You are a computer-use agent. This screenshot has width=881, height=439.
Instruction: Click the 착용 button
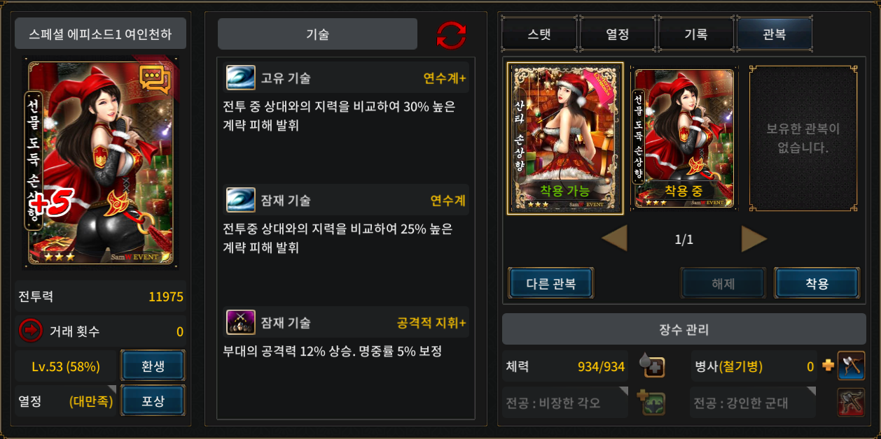(x=817, y=283)
